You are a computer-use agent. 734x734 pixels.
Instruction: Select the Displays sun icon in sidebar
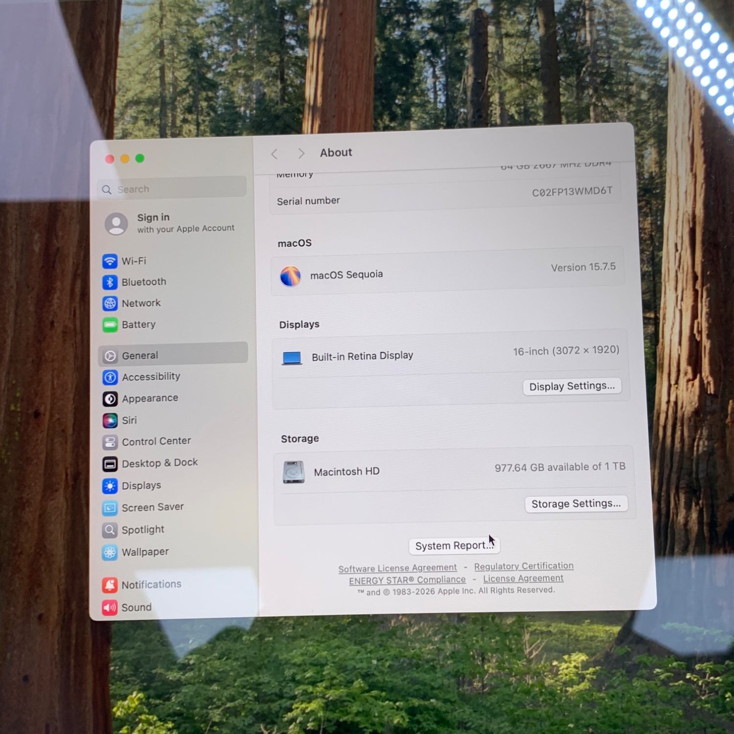tap(110, 486)
